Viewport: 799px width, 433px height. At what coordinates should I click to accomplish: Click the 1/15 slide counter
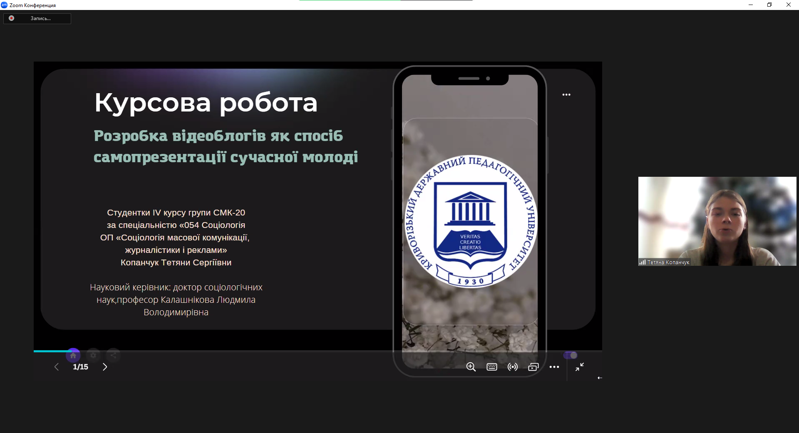pyautogui.click(x=80, y=367)
